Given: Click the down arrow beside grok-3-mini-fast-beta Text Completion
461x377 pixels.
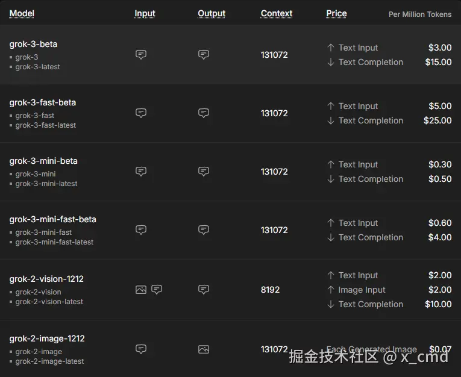Looking at the screenshot, I should click(x=331, y=237).
